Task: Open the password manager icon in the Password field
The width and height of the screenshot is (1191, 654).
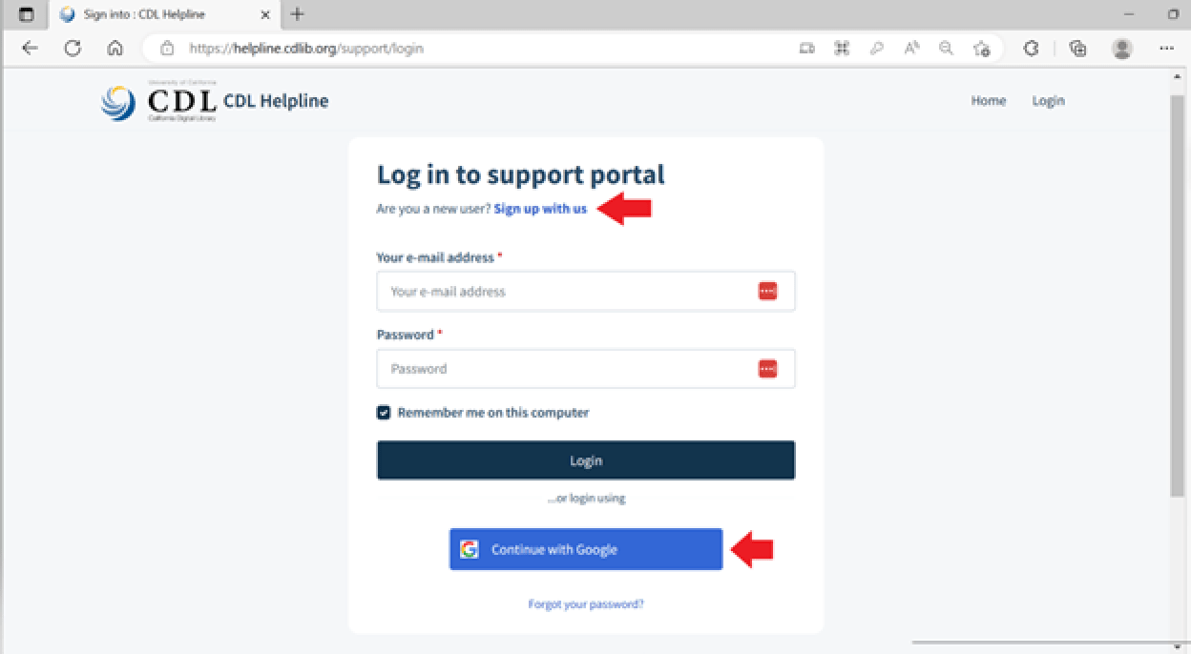Action: pos(767,369)
